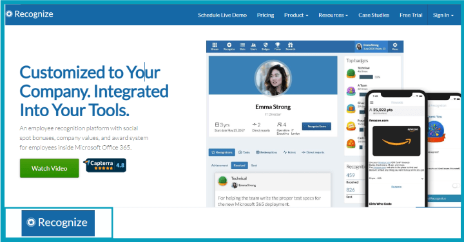Click the A Team purple badge icon
This screenshot has height=242, width=464.
tap(351, 91)
